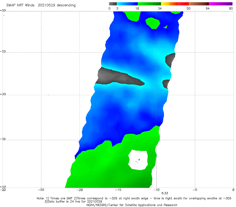Screen dimensions: 236x207
Task: Click the latitude axis label '-40'
Action: pyautogui.click(x=3, y=187)
